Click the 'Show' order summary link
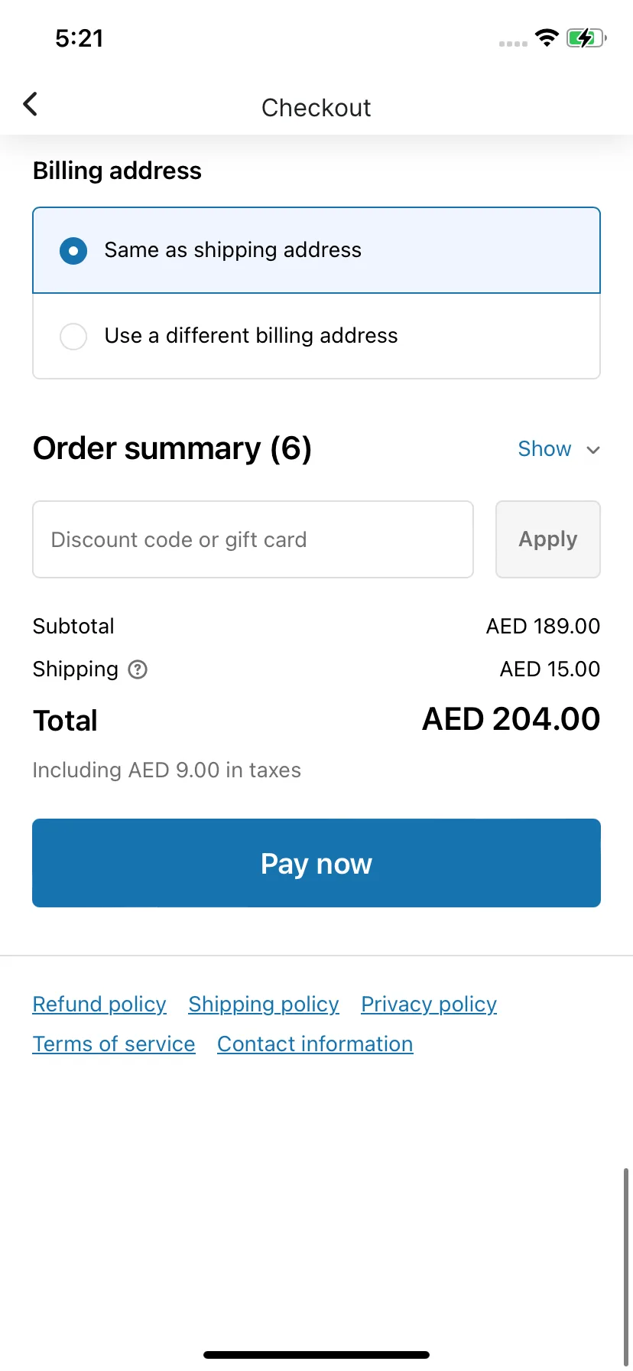The width and height of the screenshot is (633, 1371). [x=544, y=449]
